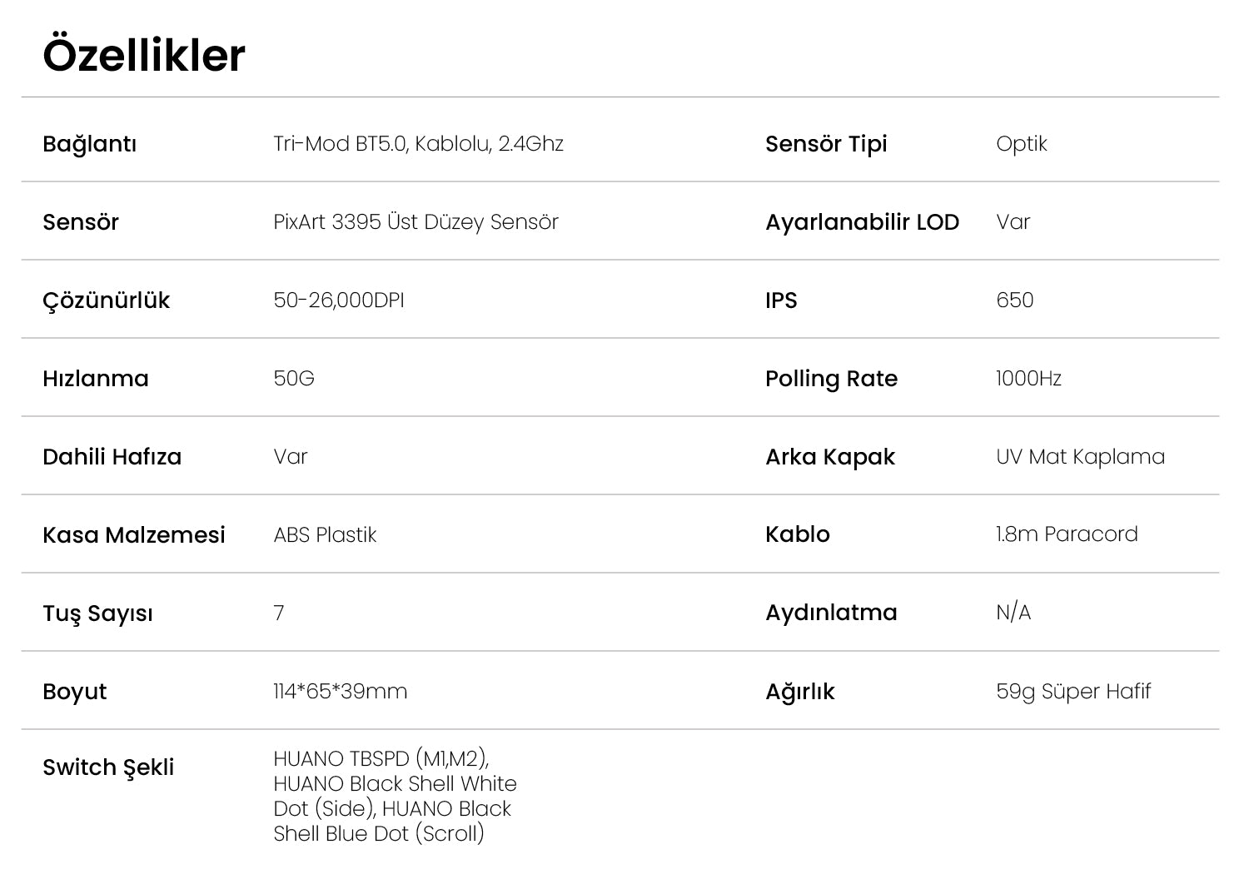Select the Çözünürlük row label
The height and width of the screenshot is (869, 1249).
click(106, 300)
